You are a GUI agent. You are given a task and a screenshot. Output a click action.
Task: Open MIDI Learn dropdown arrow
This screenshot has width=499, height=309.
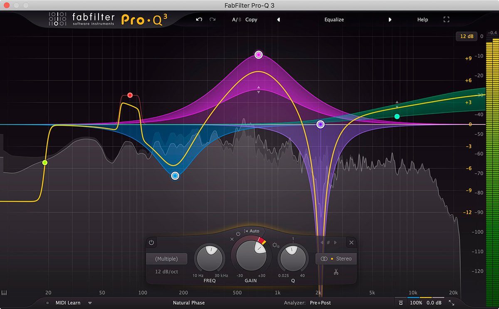coord(90,303)
